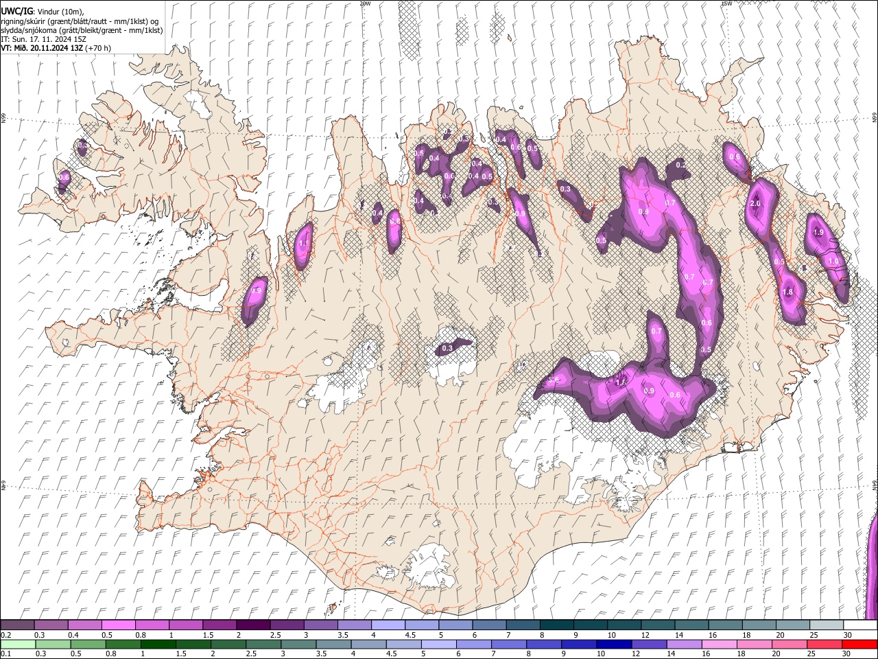Click the "12" label on the snow scale
Screen dimensions: 878x659
[645, 635]
